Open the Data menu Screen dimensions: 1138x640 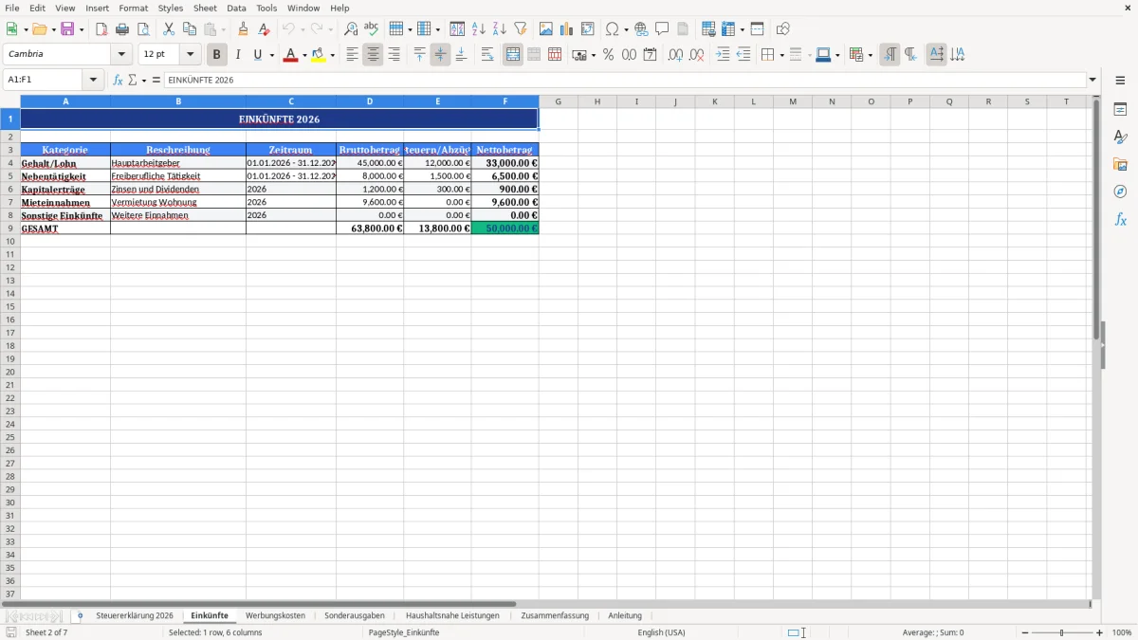pyautogui.click(x=235, y=8)
